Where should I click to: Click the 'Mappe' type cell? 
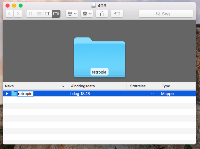(167, 94)
